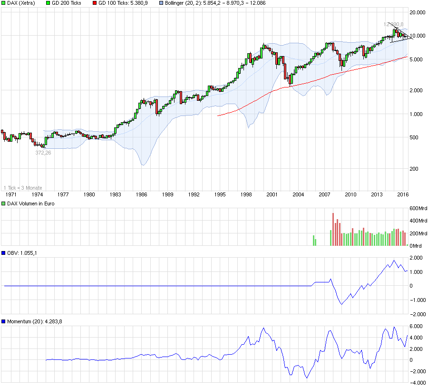Screen dimensions: 428x387
Task: Click the 200 price axis label
Action: [414, 169]
